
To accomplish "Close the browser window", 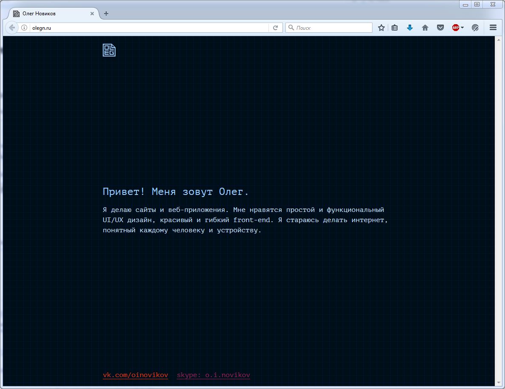I will pos(493,5).
